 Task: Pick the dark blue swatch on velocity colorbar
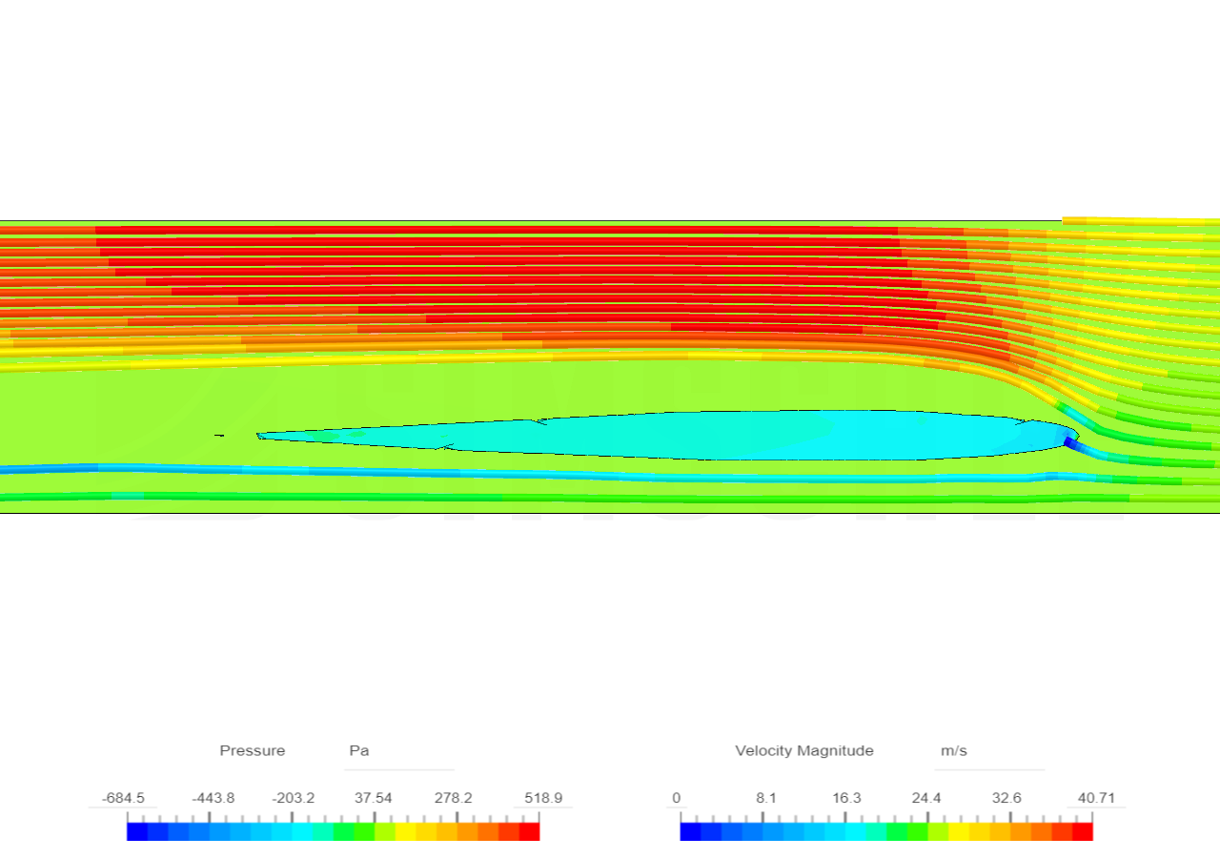690,831
